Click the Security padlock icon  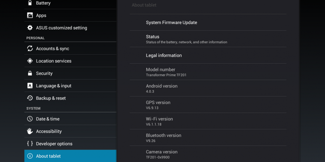pos(30,73)
